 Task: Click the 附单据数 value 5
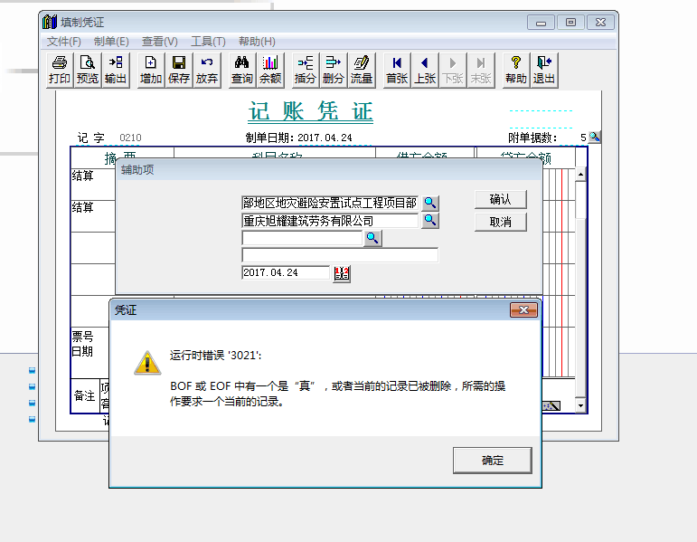[583, 138]
